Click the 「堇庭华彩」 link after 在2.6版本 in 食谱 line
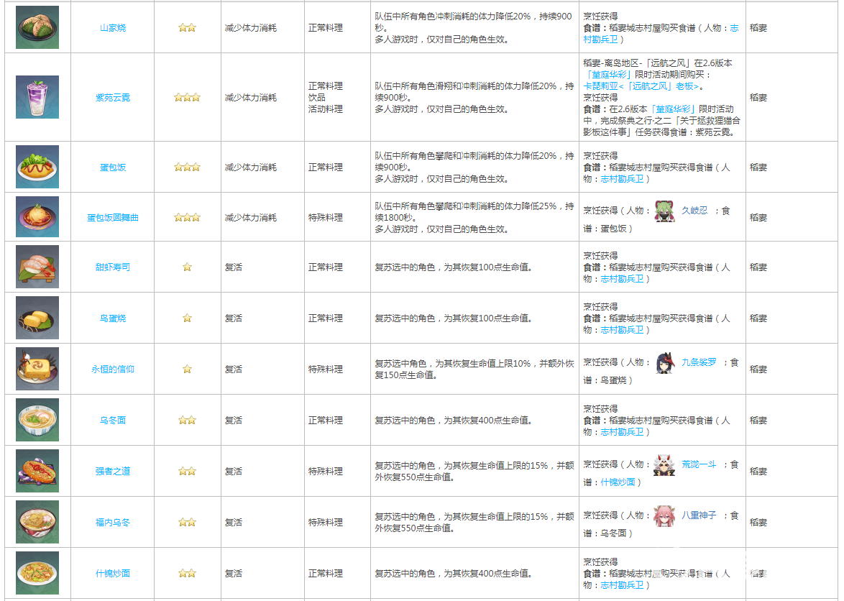Image resolution: width=844 pixels, height=601 pixels. (x=673, y=110)
